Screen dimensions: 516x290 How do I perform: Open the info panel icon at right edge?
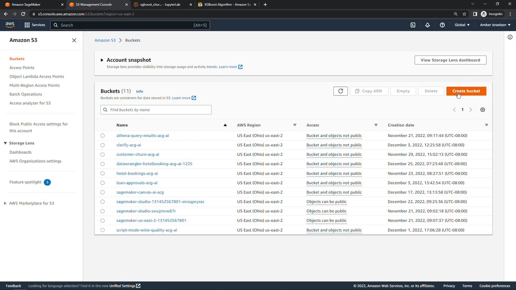[x=510, y=37]
